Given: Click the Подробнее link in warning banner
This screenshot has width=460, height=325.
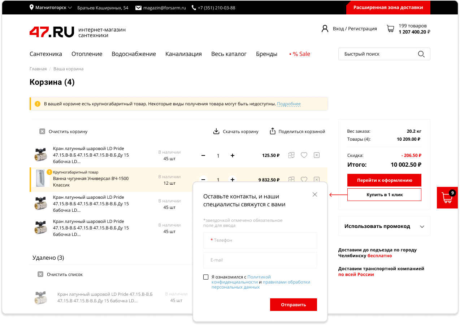Looking at the screenshot, I should point(288,104).
